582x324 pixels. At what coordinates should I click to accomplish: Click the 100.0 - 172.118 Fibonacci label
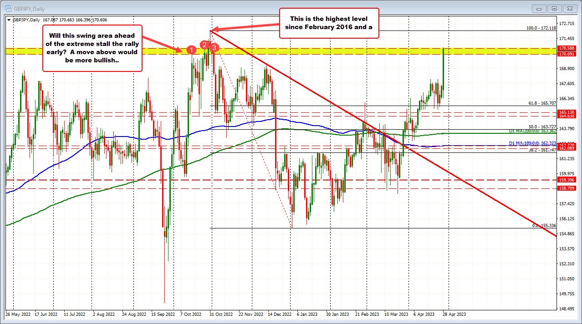tap(541, 28)
